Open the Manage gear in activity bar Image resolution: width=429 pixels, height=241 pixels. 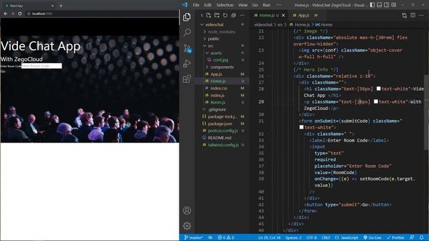tap(187, 226)
